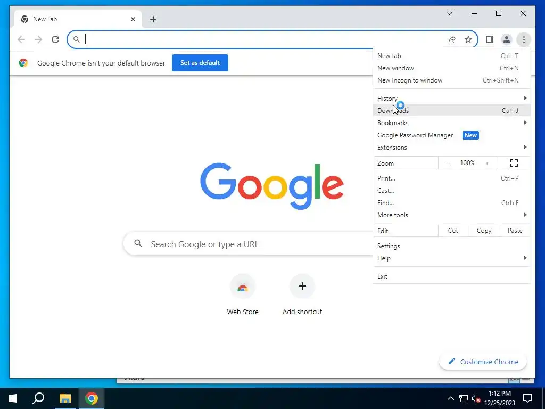Viewport: 545px width, 409px height.
Task: Expand the Bookmarks submenu
Action: (451, 123)
